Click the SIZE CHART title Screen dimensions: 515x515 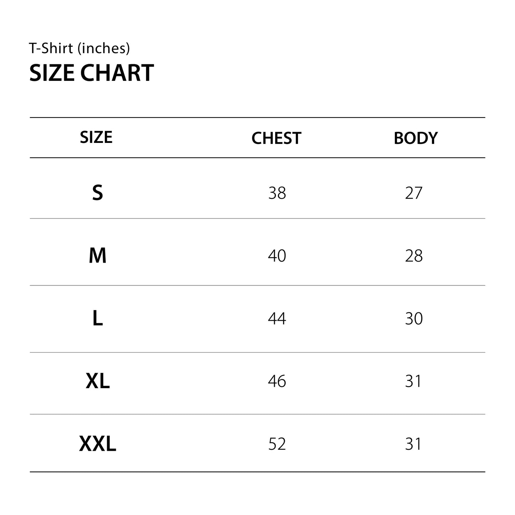[x=91, y=73]
